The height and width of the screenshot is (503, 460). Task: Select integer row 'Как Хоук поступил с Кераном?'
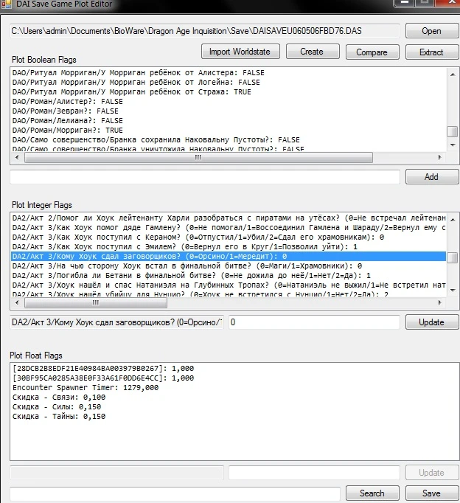[229, 237]
